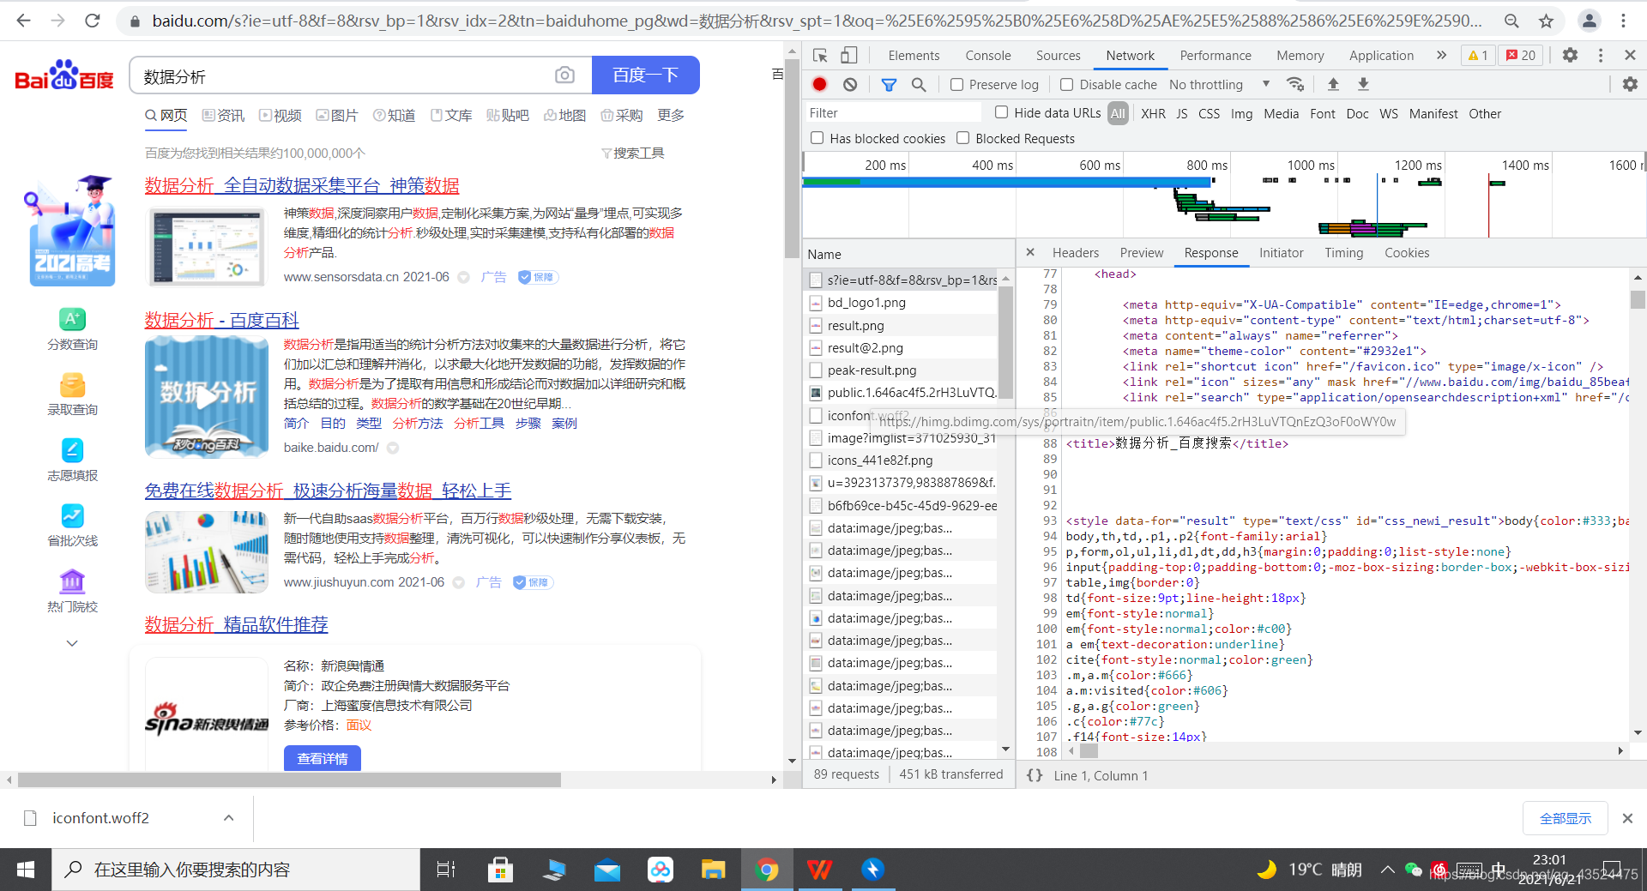Expand the left sidebar down chevron
The height and width of the screenshot is (891, 1647).
click(x=72, y=643)
